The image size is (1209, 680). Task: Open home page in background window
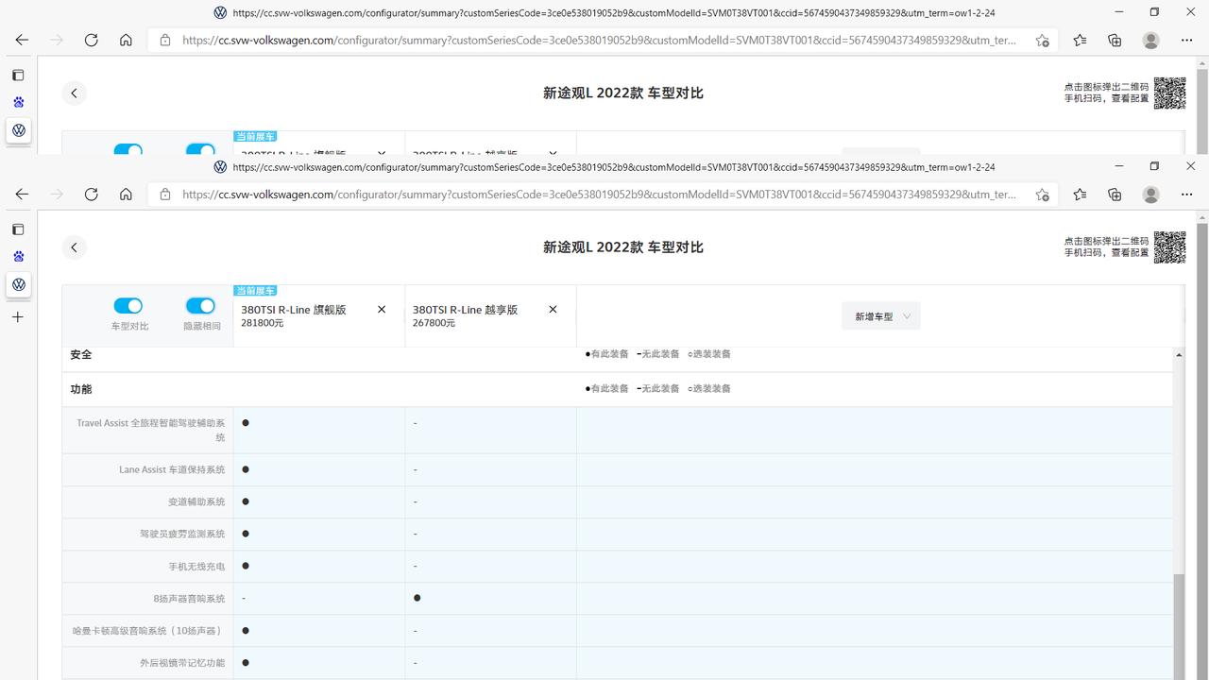tap(126, 40)
